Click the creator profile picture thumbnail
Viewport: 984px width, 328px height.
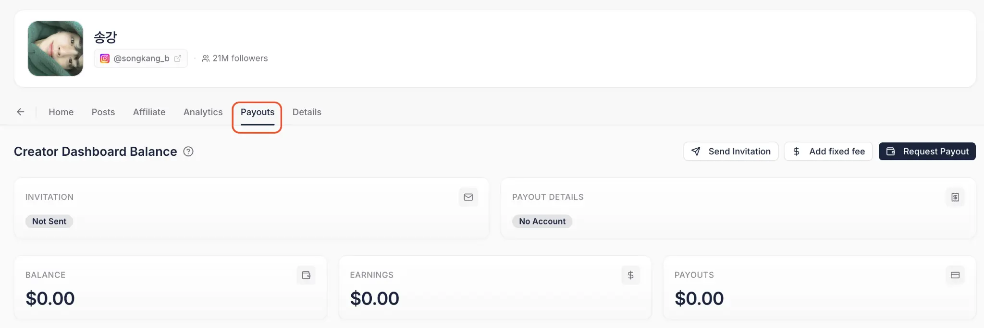(55, 48)
